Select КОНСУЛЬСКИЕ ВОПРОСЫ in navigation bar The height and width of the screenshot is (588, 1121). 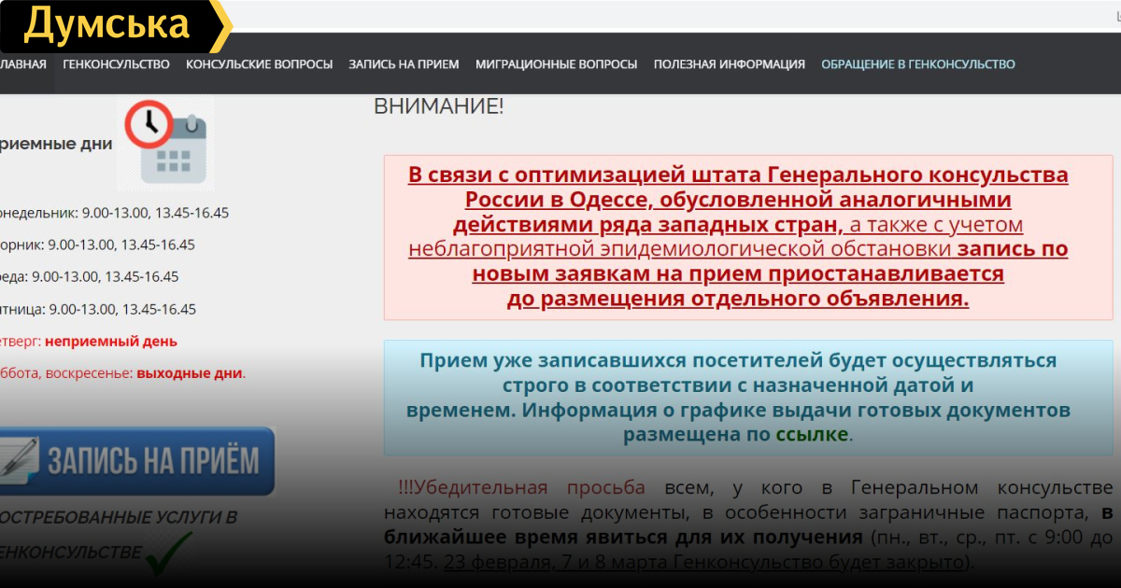259,64
